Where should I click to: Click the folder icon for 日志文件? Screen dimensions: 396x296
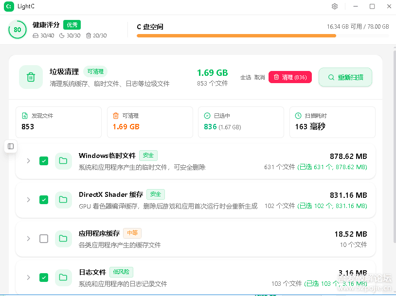[x=63, y=278]
